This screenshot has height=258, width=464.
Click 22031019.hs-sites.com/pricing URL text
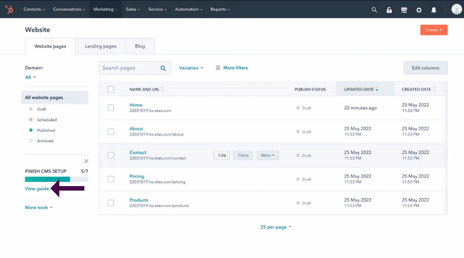(157, 181)
